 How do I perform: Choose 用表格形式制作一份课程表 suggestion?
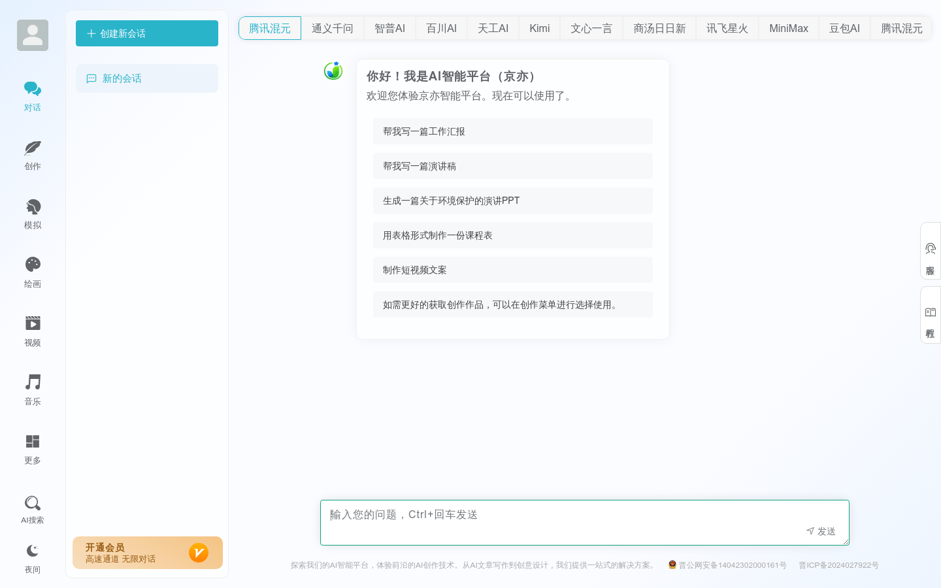[513, 235]
